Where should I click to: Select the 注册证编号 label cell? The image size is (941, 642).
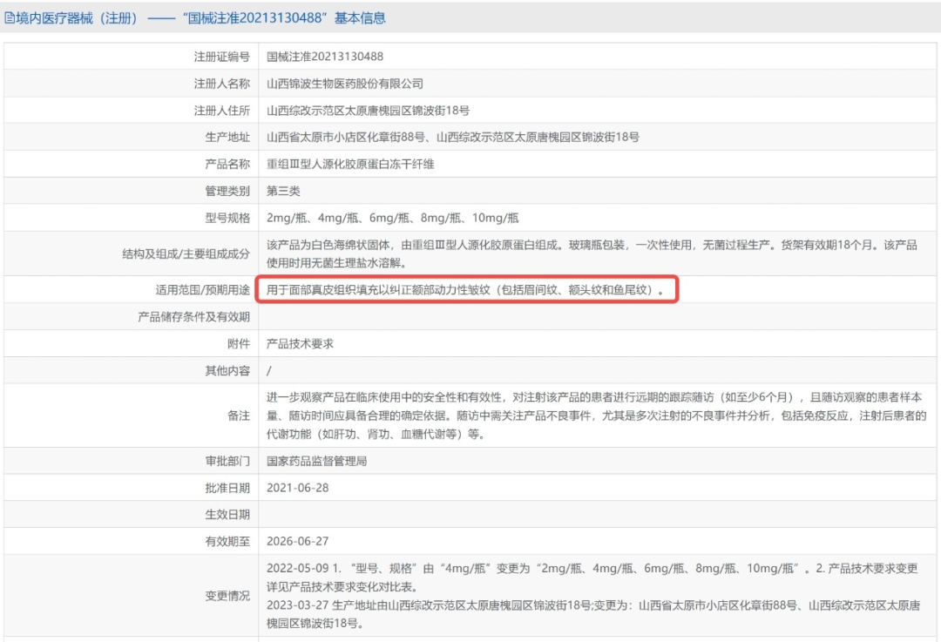(221, 57)
